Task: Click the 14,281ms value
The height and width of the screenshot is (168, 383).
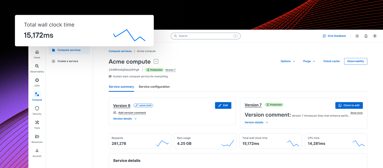Action: 317,144
